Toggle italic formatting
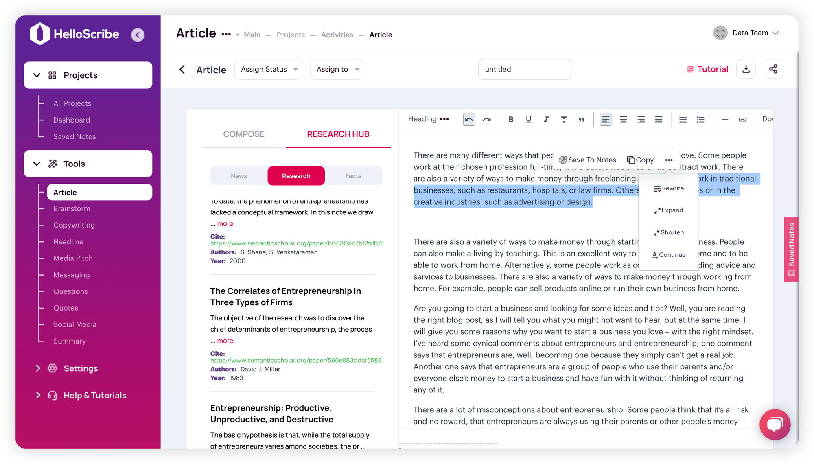814x464 pixels. (546, 119)
